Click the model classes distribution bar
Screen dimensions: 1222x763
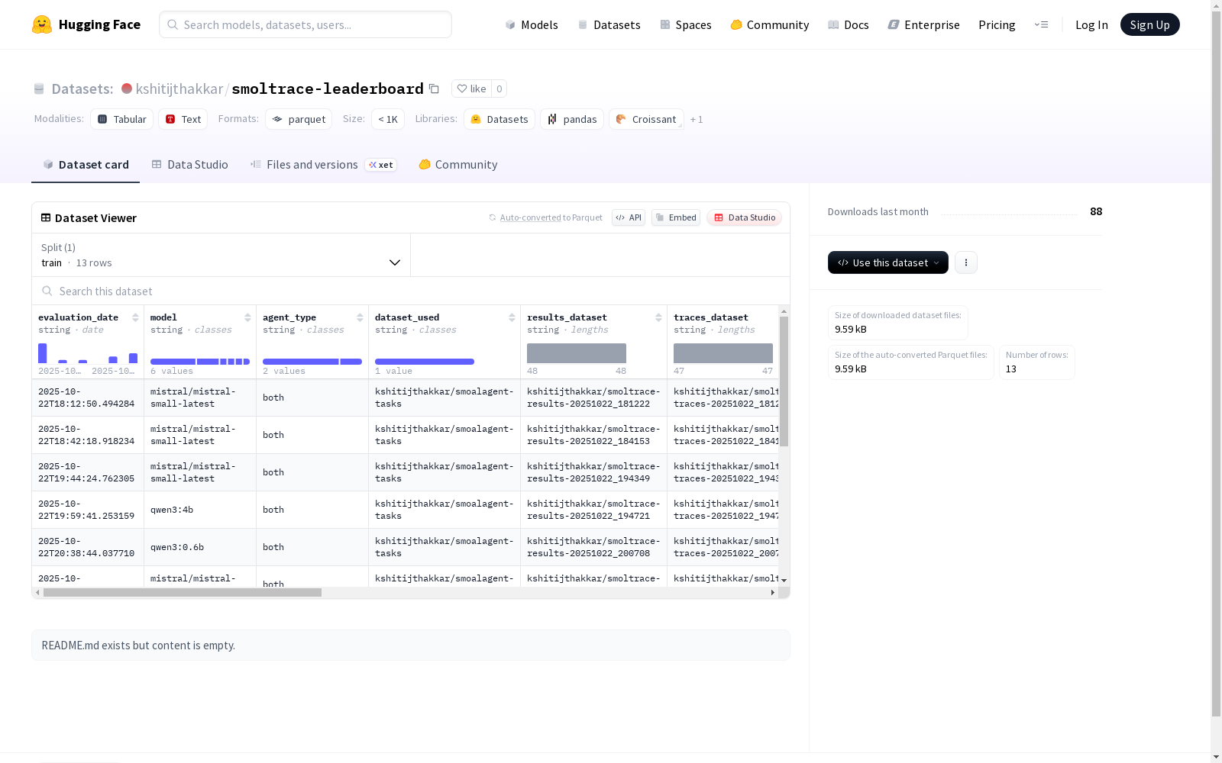coord(200,362)
